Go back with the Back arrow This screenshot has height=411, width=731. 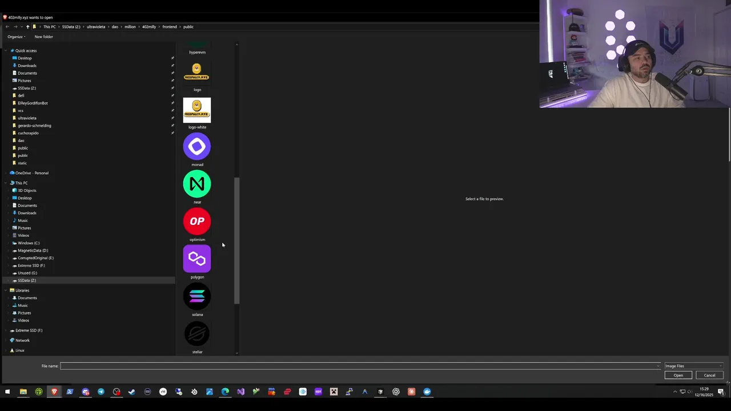click(7, 27)
